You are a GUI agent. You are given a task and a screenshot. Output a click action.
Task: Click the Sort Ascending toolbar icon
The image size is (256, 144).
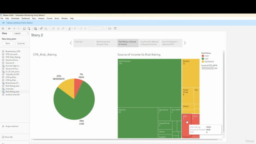(x=58, y=28)
